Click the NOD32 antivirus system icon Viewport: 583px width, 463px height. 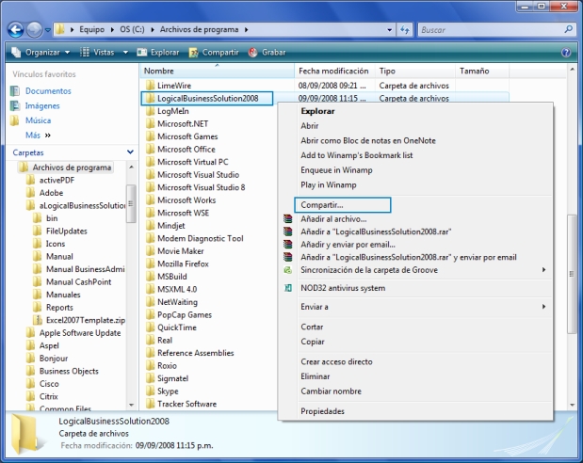[x=288, y=288]
